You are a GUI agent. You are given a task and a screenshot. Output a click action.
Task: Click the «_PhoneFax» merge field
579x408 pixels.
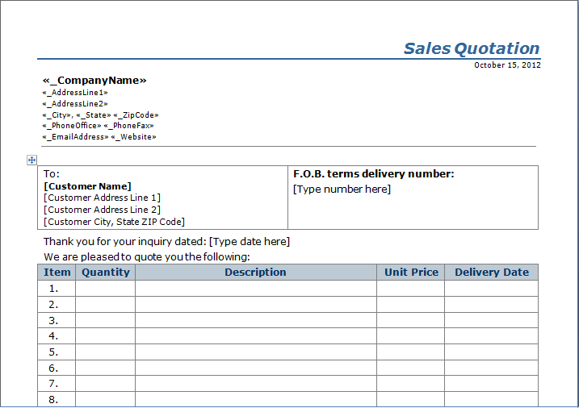tap(129, 126)
